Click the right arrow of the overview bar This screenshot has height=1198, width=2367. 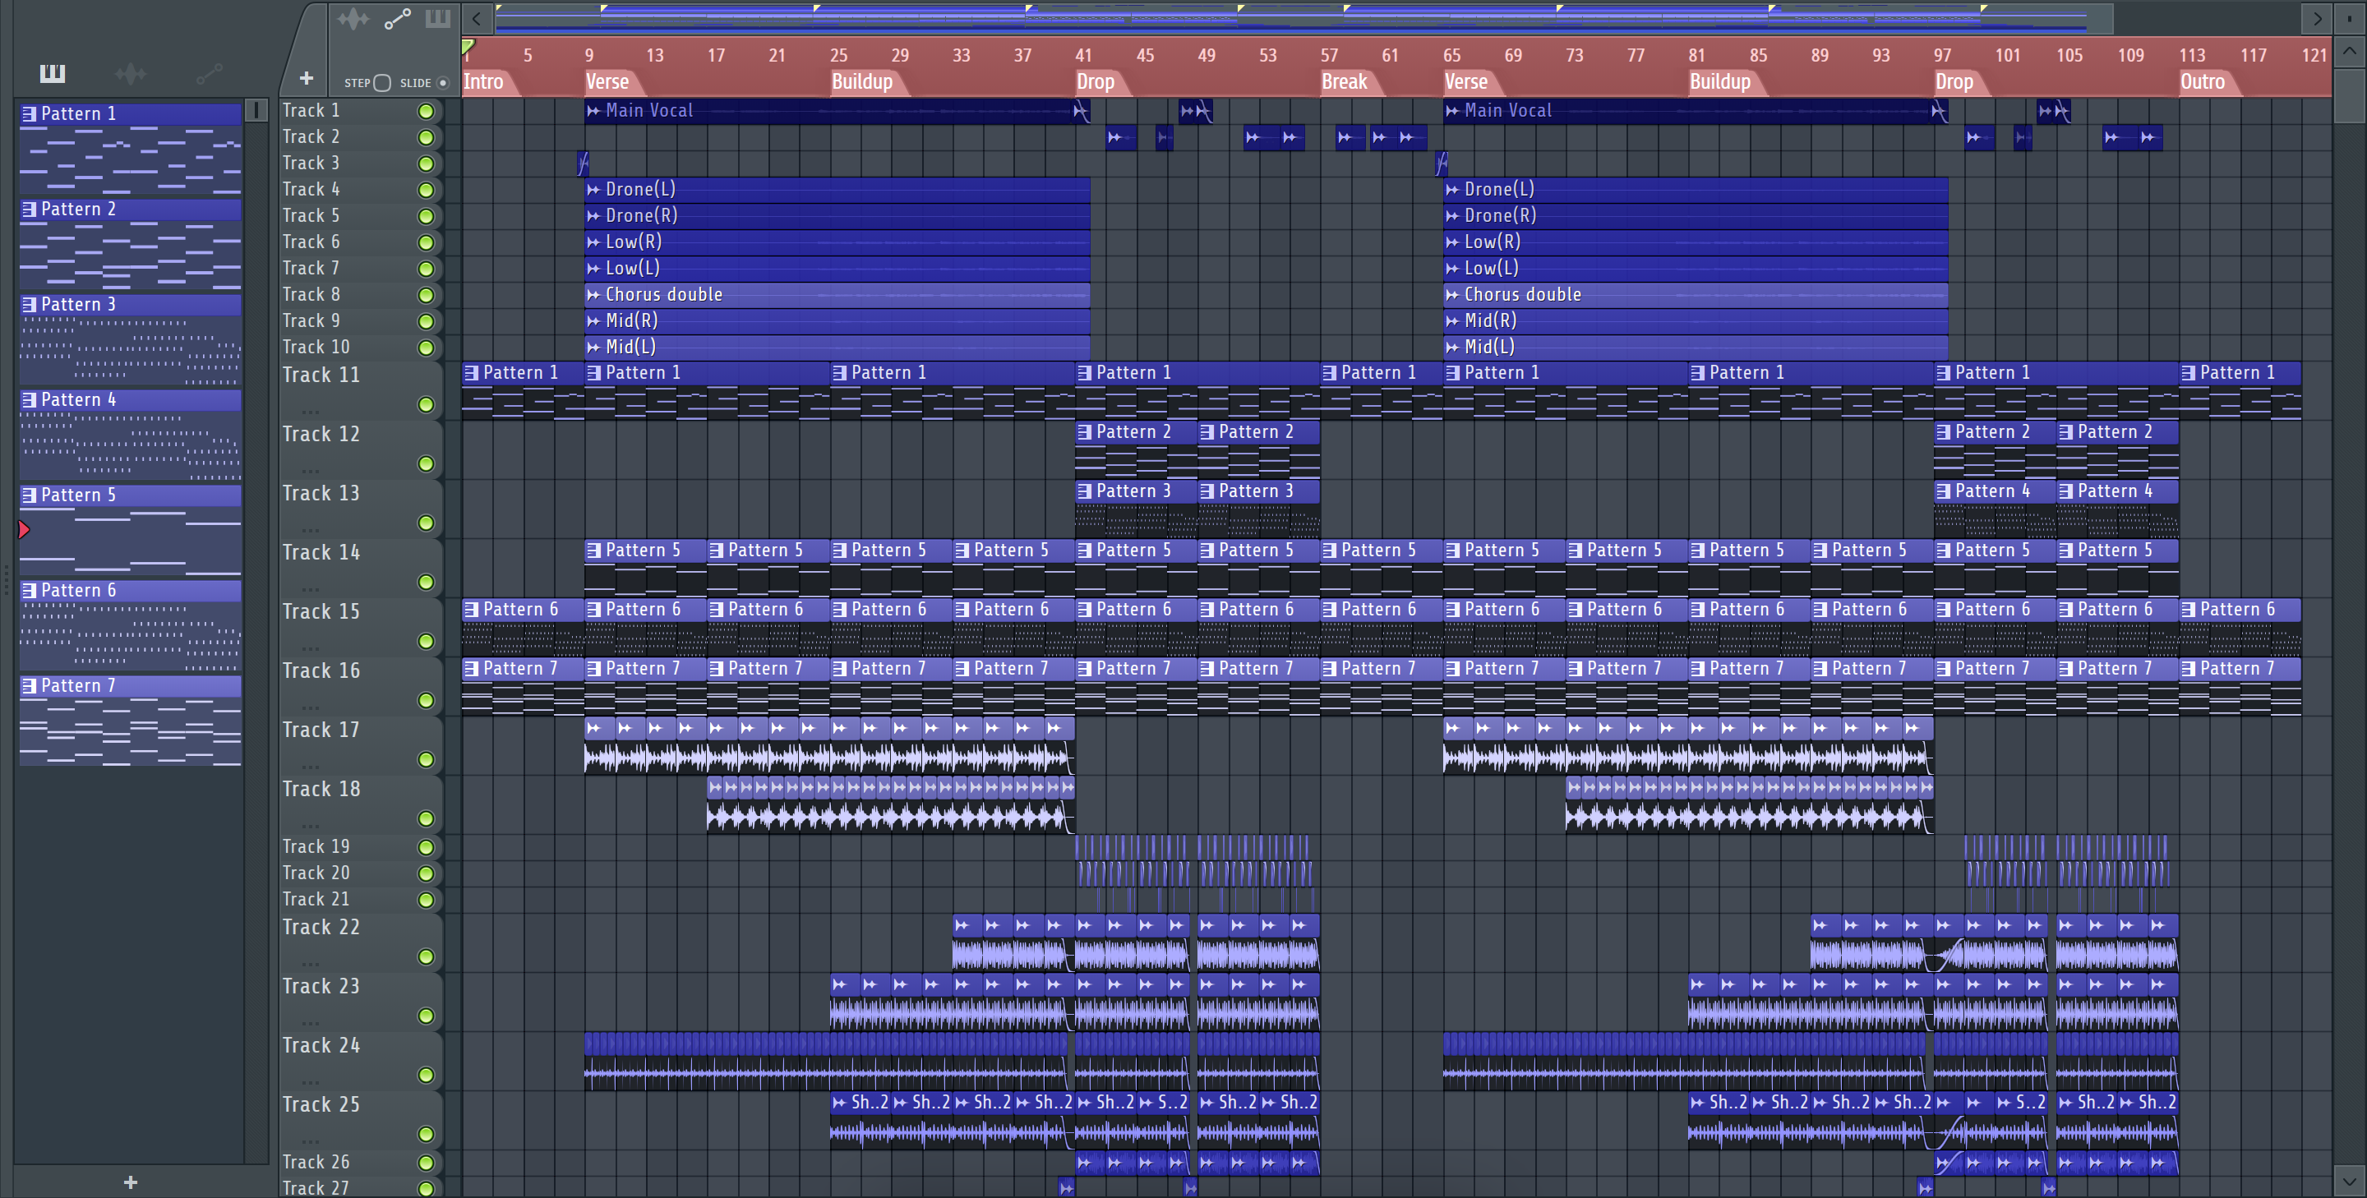[2317, 18]
